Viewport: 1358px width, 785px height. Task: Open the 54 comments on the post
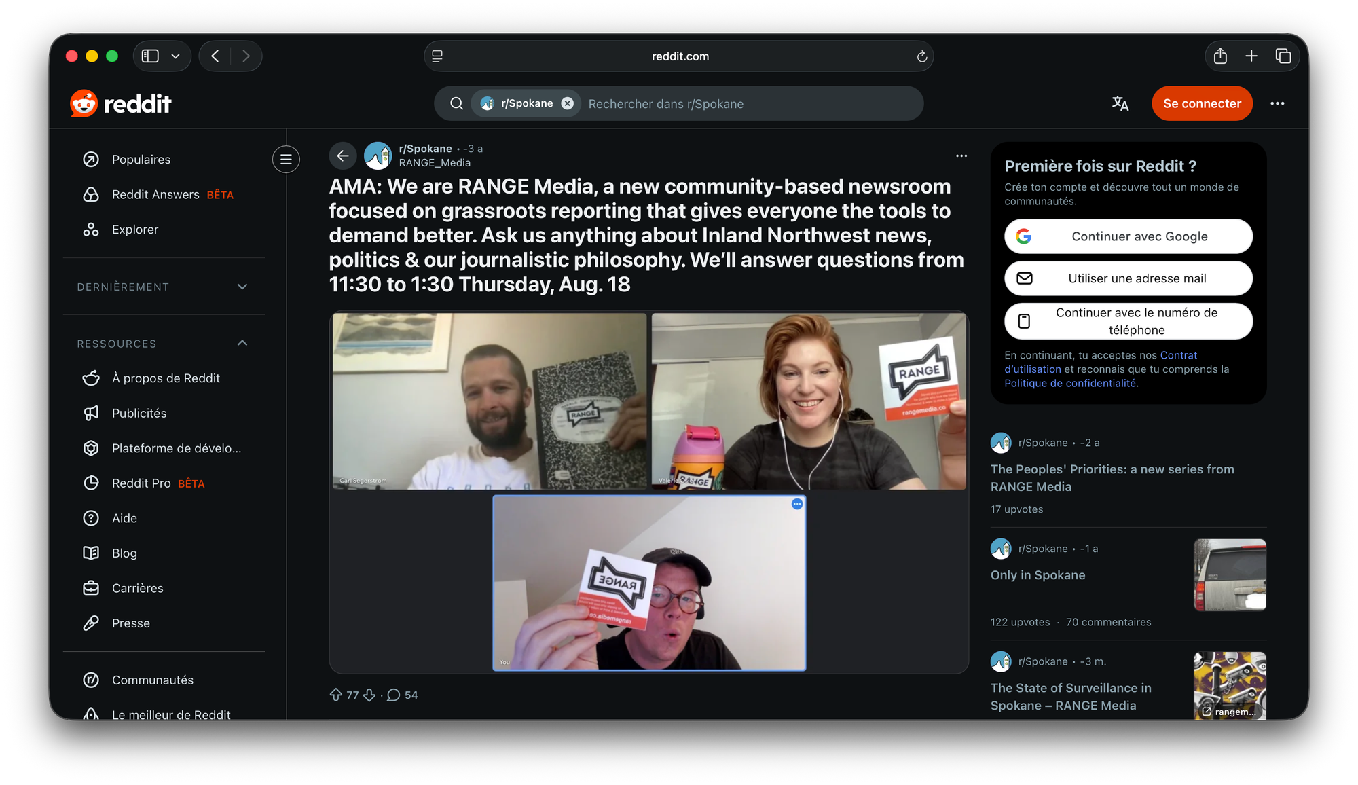403,695
